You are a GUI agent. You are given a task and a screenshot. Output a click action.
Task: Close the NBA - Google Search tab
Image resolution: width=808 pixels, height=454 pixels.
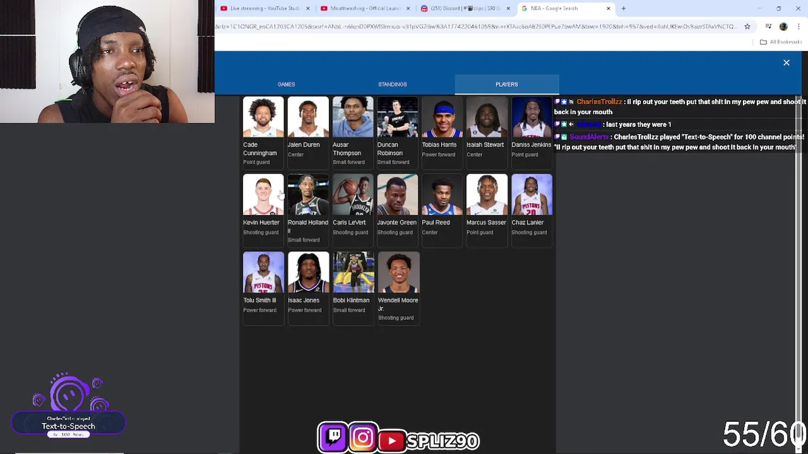[609, 8]
